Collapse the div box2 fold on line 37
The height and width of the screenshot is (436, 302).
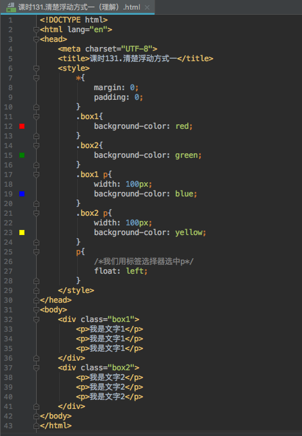[x=36, y=368]
